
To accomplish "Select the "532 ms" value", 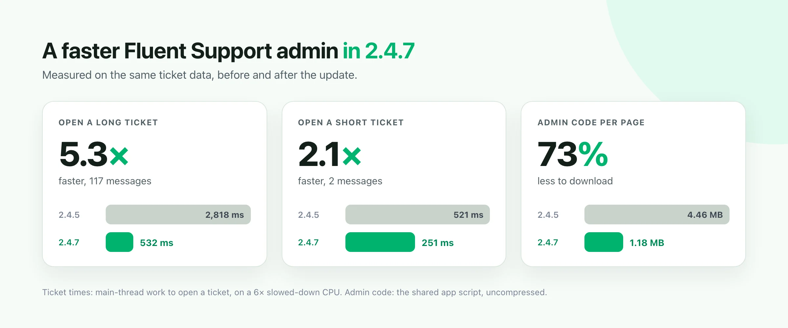I will (157, 243).
